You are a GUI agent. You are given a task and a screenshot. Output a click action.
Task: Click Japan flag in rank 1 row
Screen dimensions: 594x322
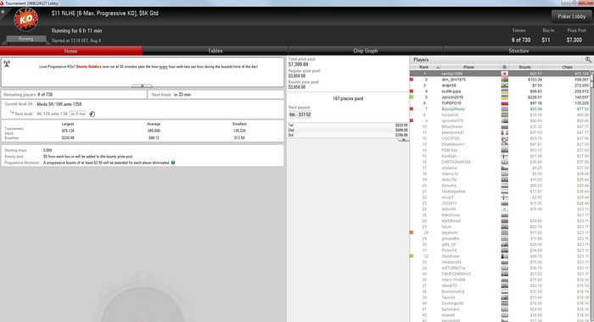505,74
